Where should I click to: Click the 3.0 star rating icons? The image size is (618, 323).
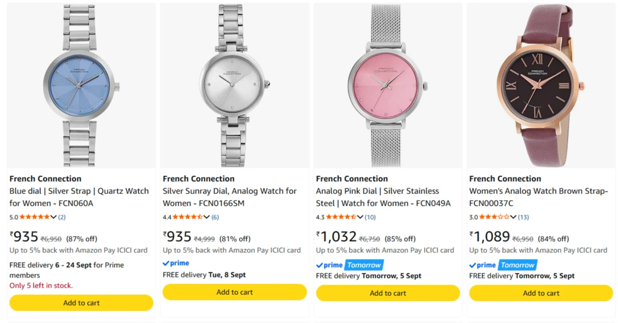point(495,217)
